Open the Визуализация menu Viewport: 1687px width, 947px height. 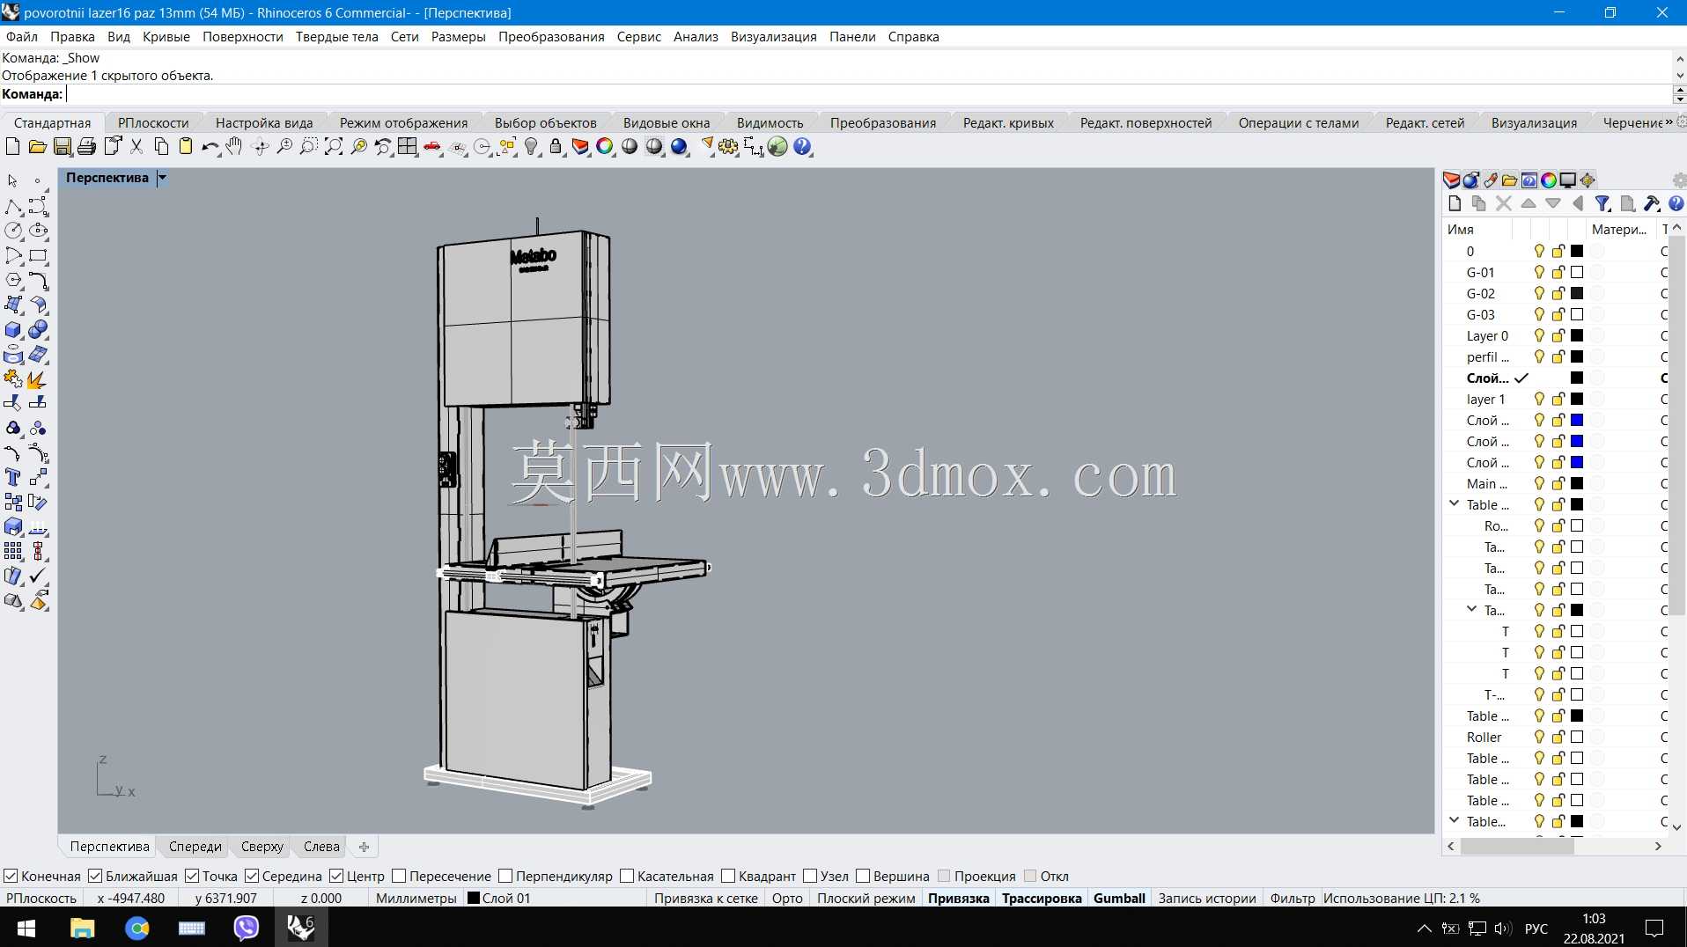point(773,37)
